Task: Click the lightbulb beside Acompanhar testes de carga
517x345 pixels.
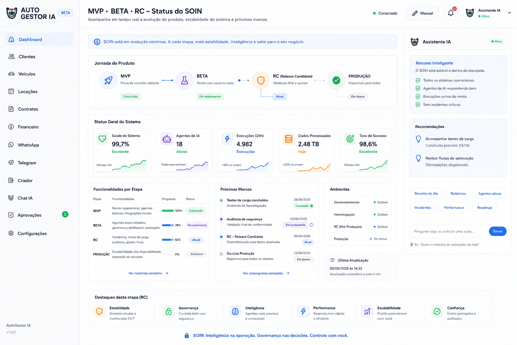Action: coord(418,139)
